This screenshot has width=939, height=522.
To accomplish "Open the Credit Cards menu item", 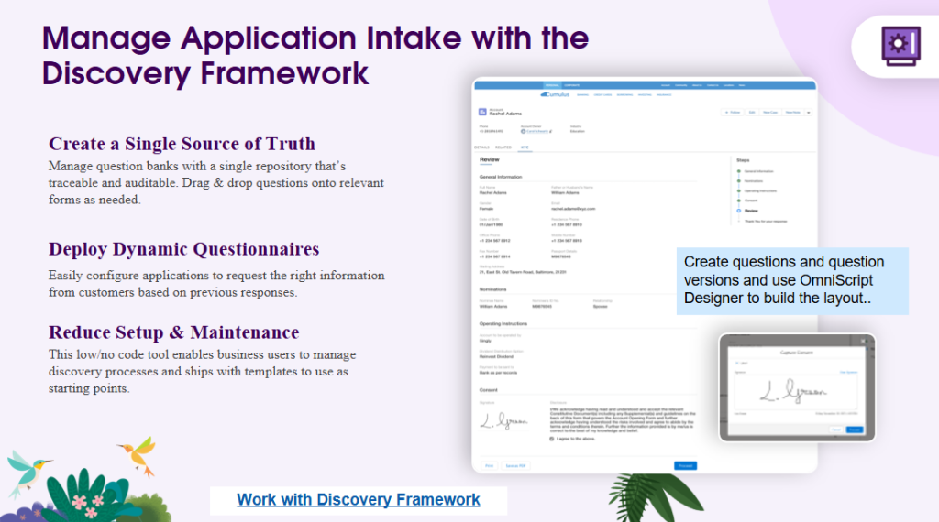I will tap(602, 94).
